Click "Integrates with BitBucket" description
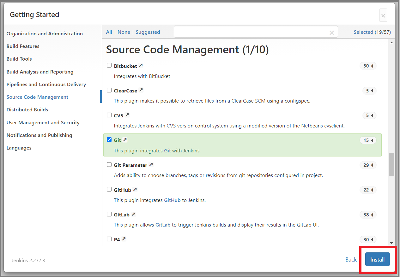 click(142, 76)
